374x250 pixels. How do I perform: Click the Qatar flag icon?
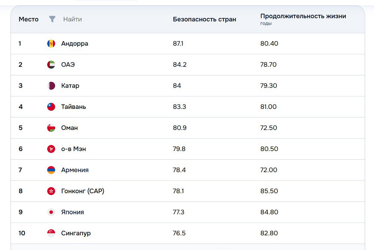coord(51,86)
